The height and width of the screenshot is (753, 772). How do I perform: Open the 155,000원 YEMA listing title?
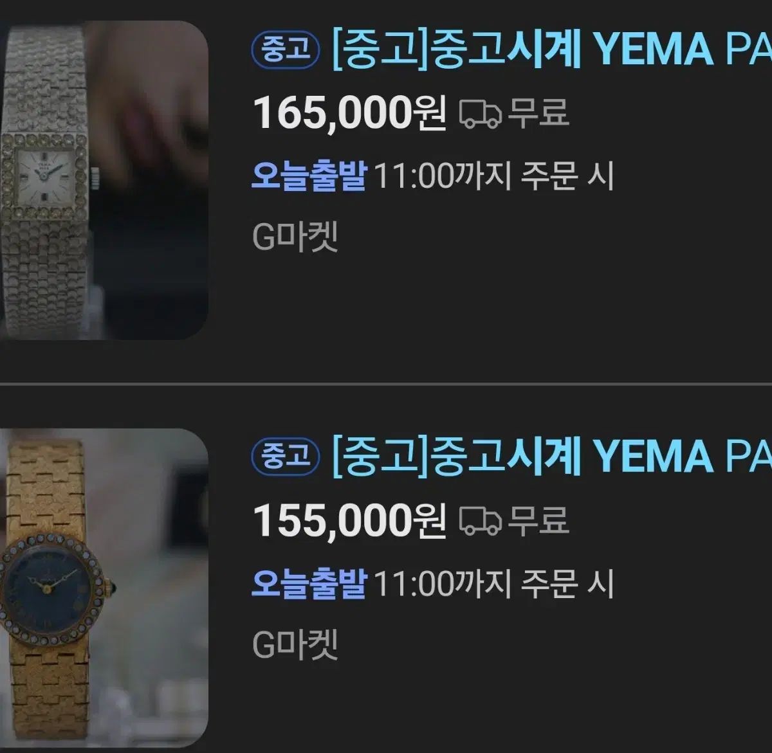coord(551,456)
